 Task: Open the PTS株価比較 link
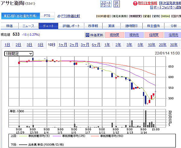pos(71,16)
